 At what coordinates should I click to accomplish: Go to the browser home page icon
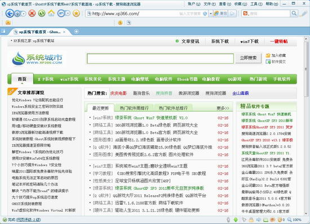click(x=51, y=14)
